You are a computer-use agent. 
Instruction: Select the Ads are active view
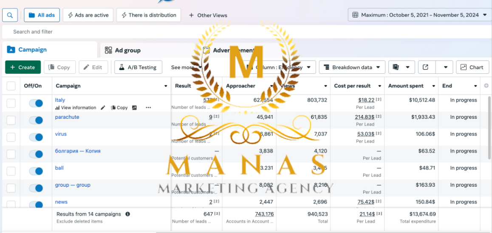[x=88, y=15]
